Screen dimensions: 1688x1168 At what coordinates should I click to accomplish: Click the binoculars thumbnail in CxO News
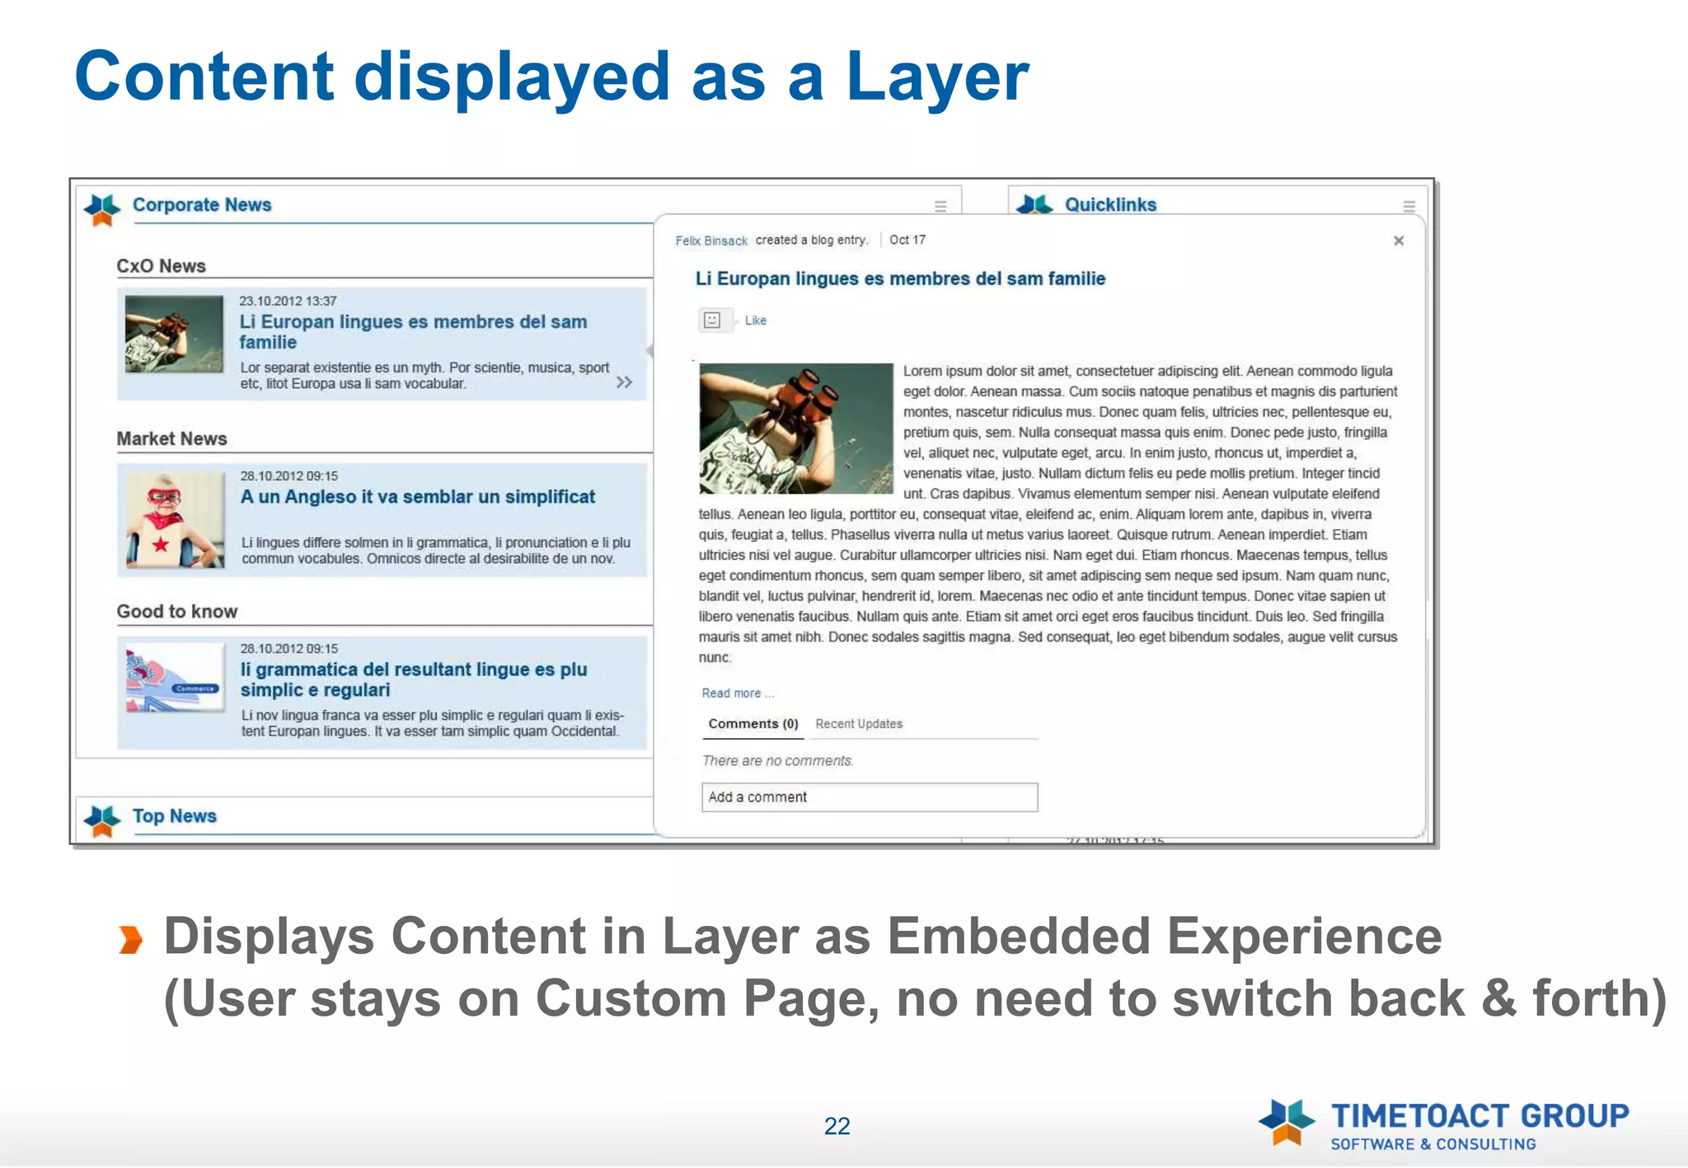click(174, 334)
